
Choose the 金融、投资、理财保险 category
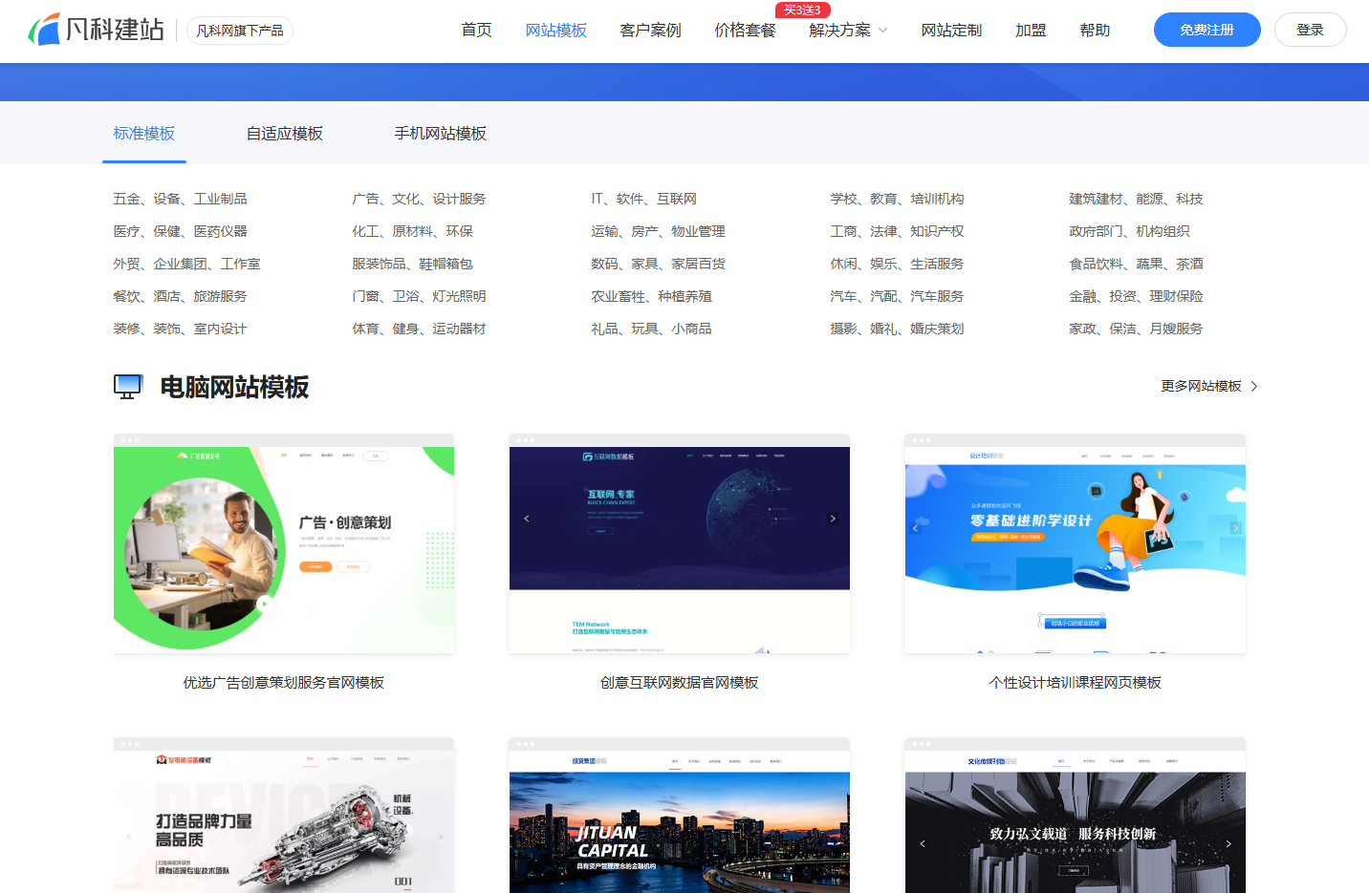point(1136,296)
